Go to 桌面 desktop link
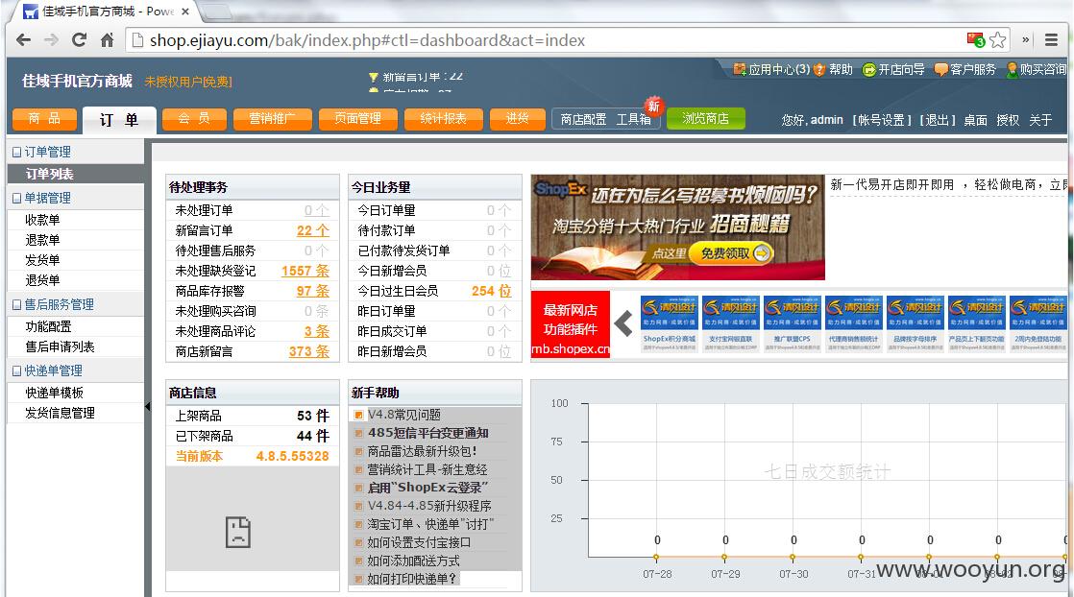Viewport: 1074px width, 597px height. (975, 120)
